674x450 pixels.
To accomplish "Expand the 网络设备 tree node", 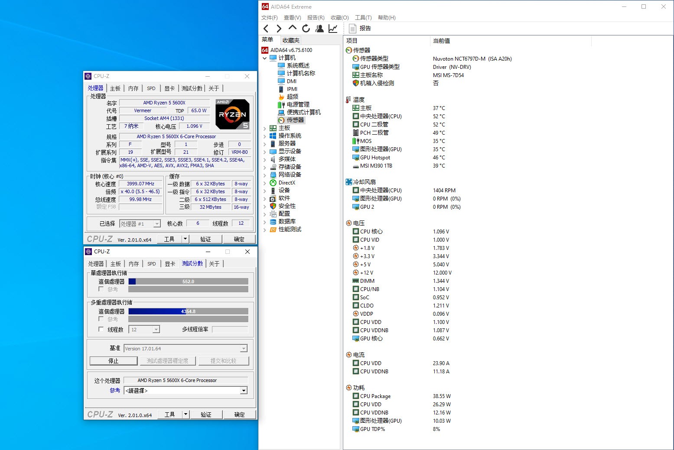I will tap(265, 175).
